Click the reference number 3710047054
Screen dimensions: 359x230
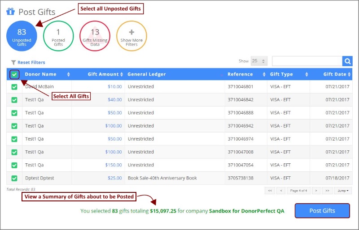tap(241, 165)
